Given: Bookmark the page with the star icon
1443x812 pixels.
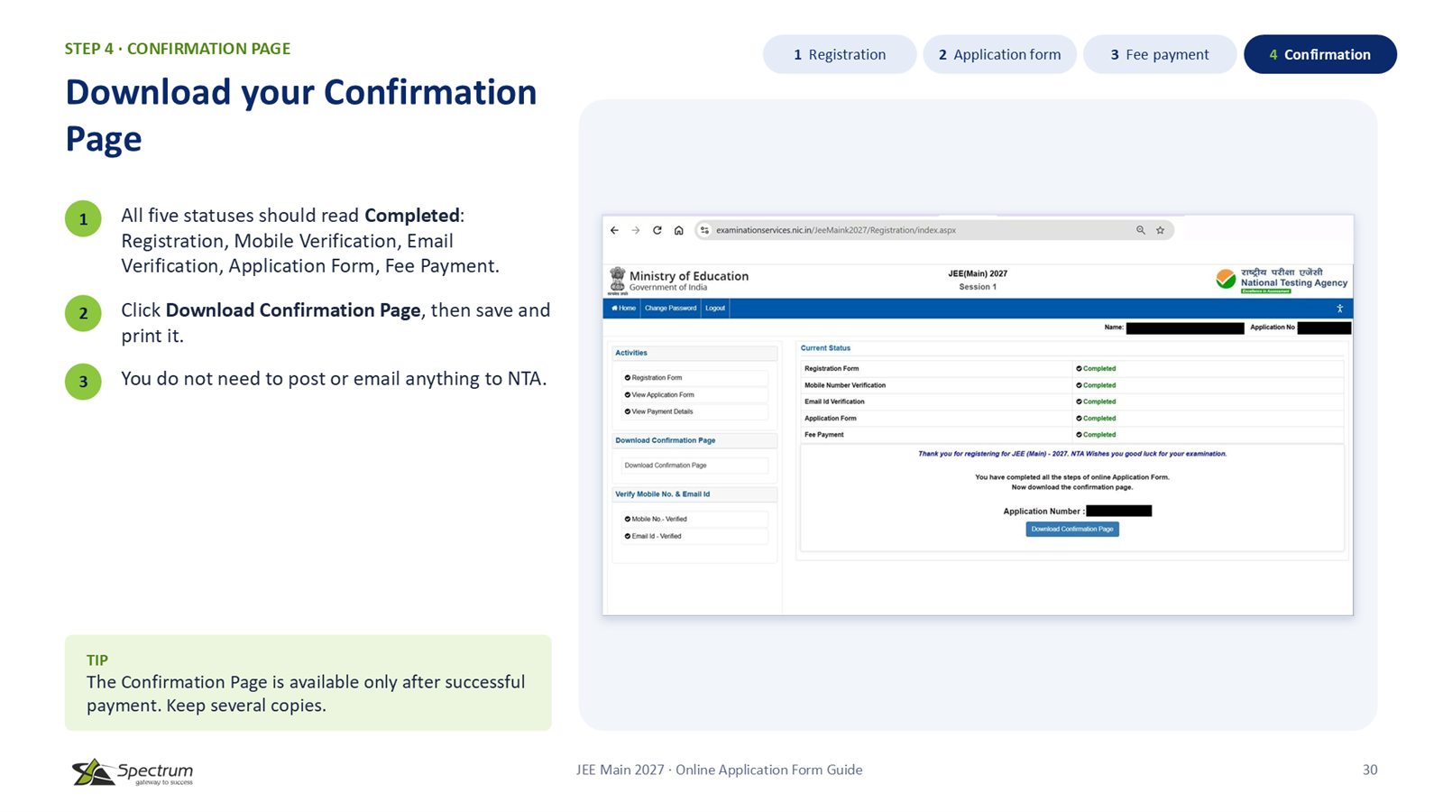Looking at the screenshot, I should (1161, 230).
